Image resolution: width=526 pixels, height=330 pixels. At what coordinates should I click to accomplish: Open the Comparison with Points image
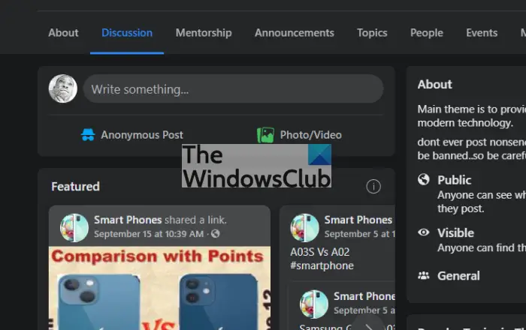tap(159, 288)
